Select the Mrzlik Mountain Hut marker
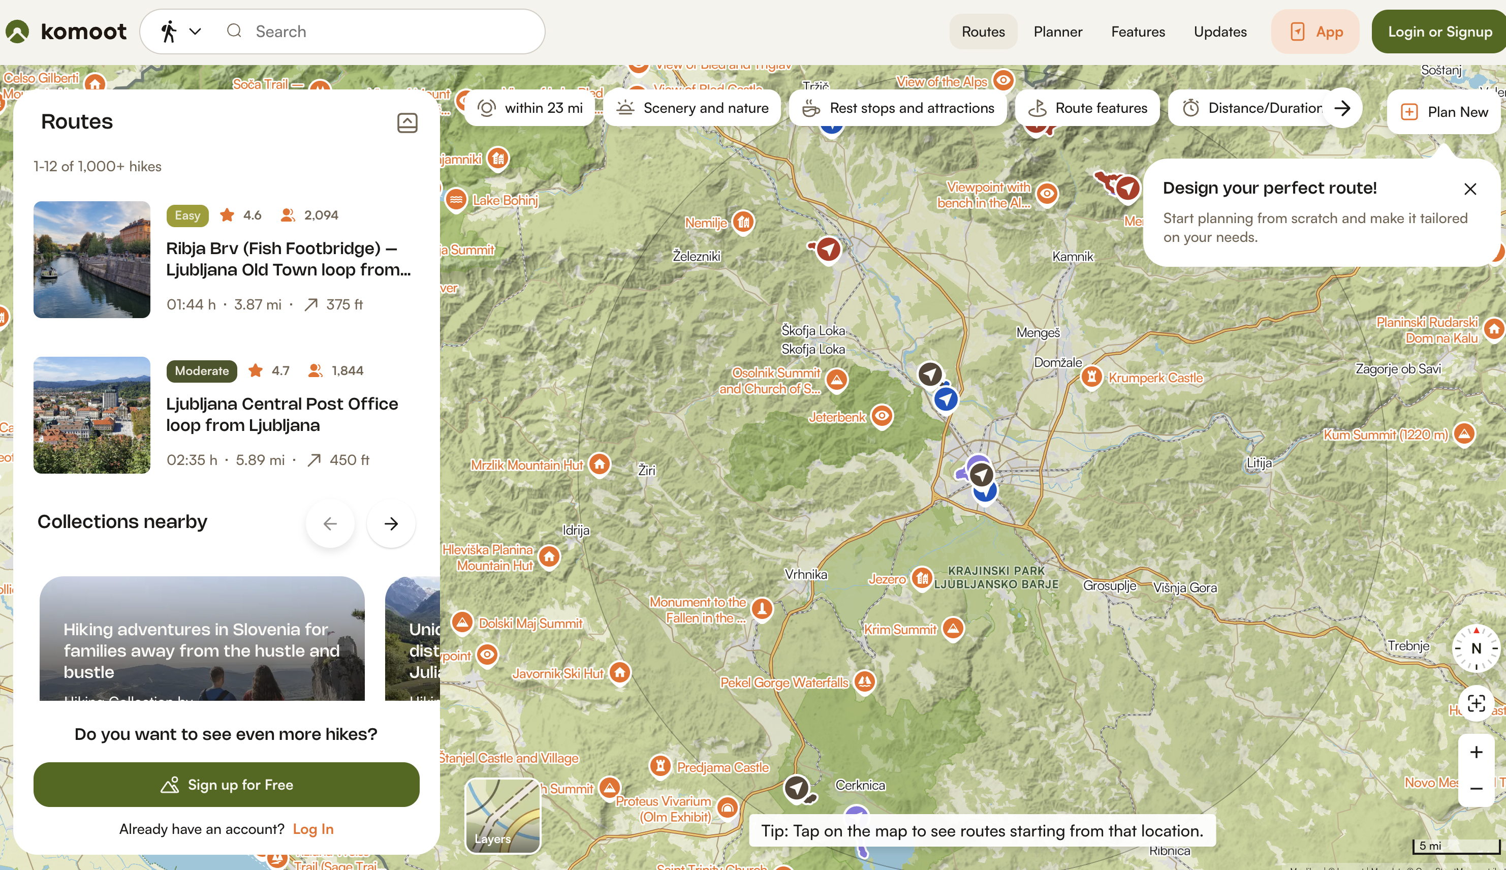The height and width of the screenshot is (870, 1506). tap(599, 464)
